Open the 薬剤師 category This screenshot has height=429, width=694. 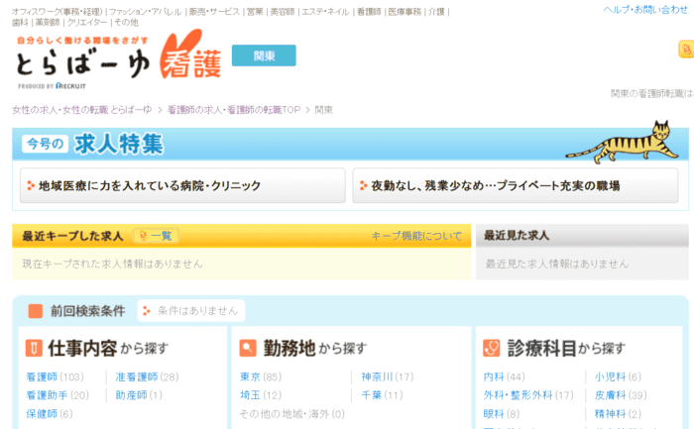48,22
